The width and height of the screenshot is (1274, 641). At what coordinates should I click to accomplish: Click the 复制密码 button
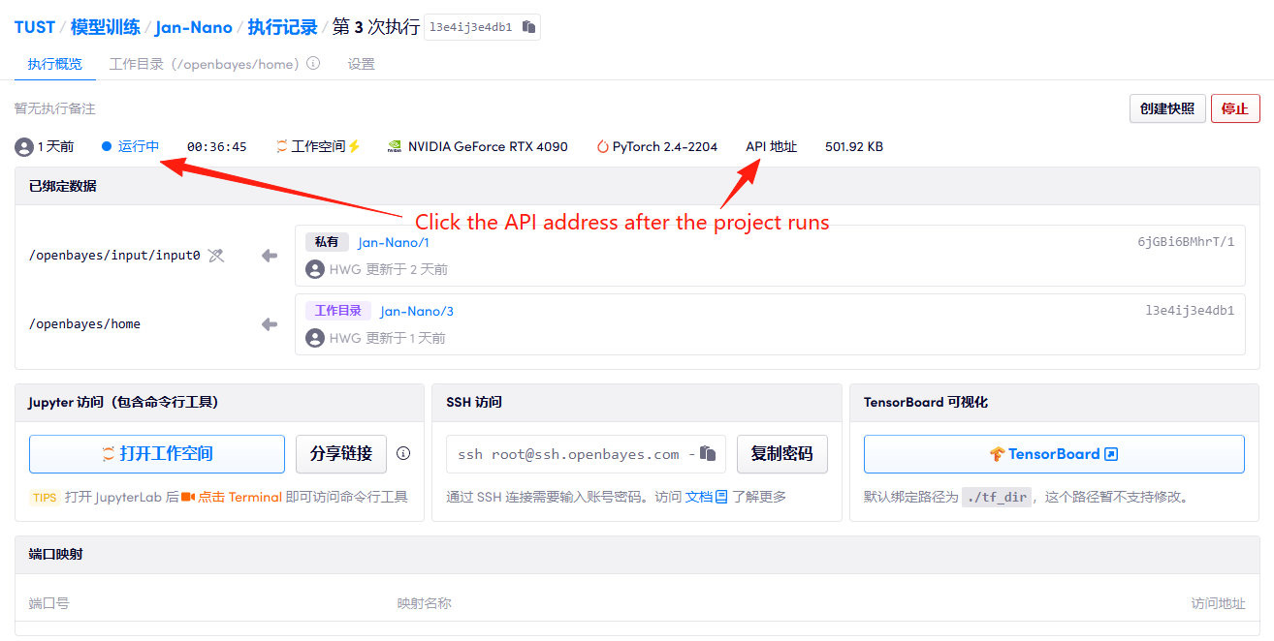781,453
